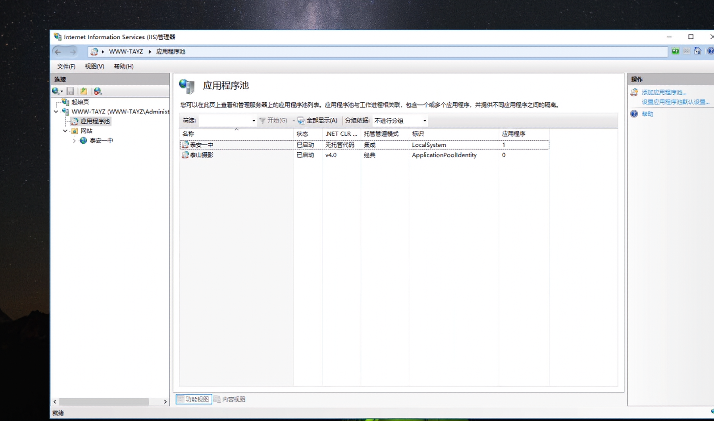Click the 集成 pipeline mode cell
Image resolution: width=714 pixels, height=421 pixels.
tap(370, 145)
